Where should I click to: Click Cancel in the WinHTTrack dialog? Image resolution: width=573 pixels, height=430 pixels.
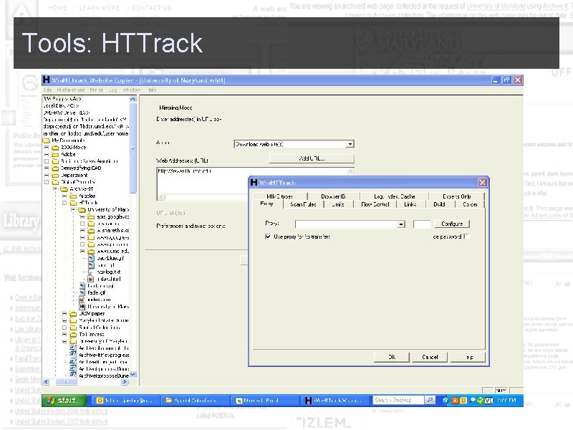pos(430,357)
